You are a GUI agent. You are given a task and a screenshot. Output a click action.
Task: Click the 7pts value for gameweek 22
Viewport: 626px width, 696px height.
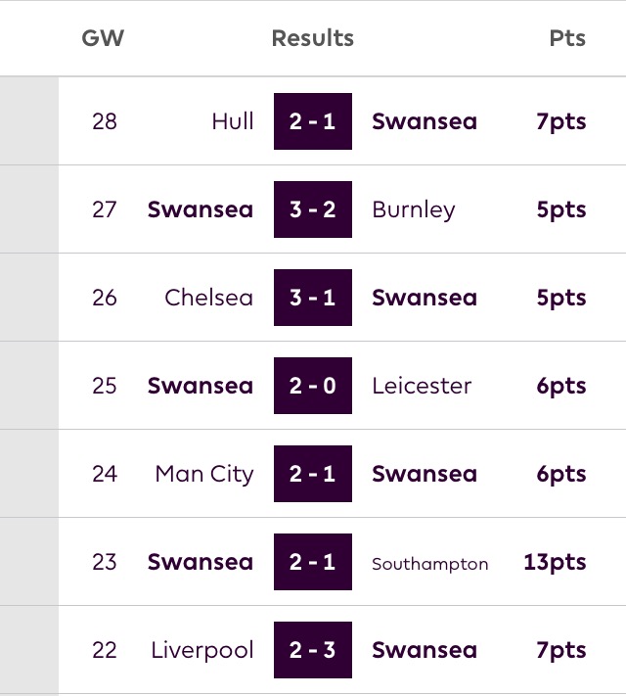pyautogui.click(x=561, y=650)
